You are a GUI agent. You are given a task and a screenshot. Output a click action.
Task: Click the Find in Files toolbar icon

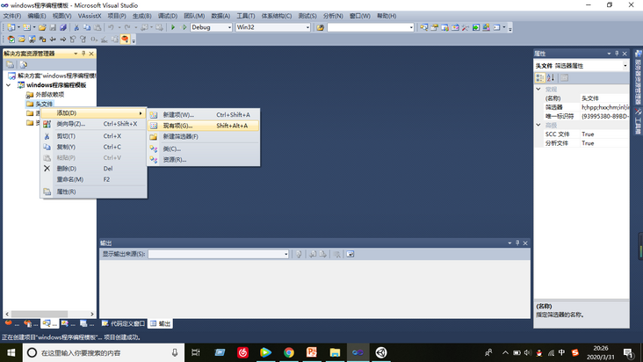(x=321, y=27)
